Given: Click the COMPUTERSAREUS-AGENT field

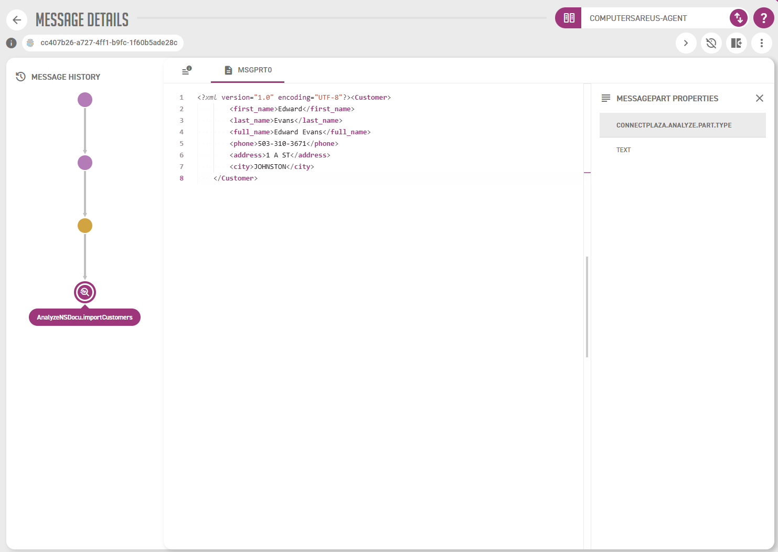Looking at the screenshot, I should 655,18.
